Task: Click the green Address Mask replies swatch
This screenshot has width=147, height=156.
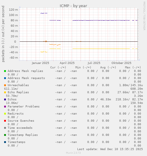Action: (x=5, y=71)
